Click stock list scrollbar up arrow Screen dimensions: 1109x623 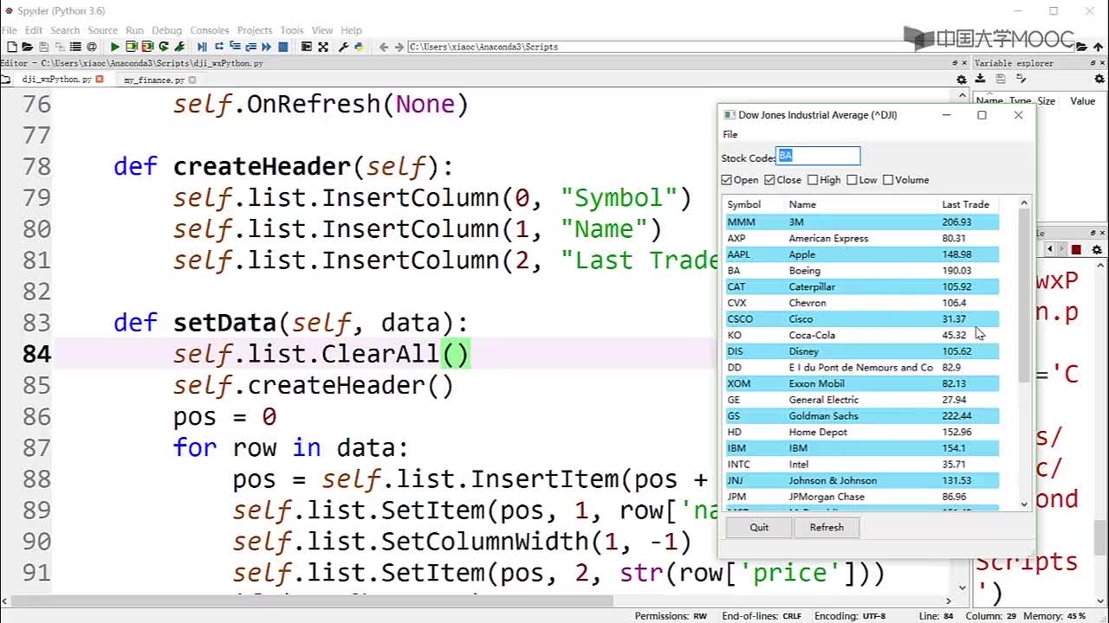(x=1024, y=203)
